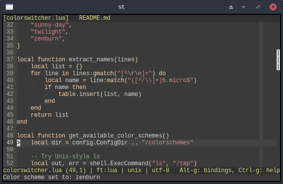Click line number 47 in the gutter
The width and height of the screenshot is (283, 184).
10,129
